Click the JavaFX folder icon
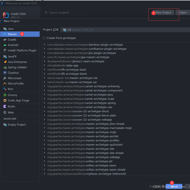The height and width of the screenshot is (190, 190). tap(5, 56)
